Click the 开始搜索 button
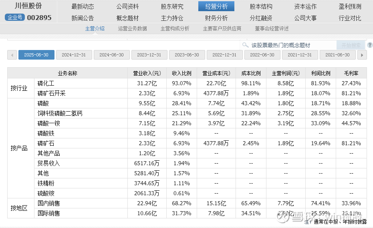Image resolution: width=373 pixels, height=228 pixels. point(351,45)
